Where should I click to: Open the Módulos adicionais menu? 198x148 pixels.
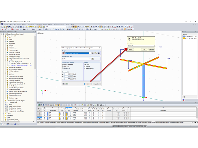click(x=59, y=24)
